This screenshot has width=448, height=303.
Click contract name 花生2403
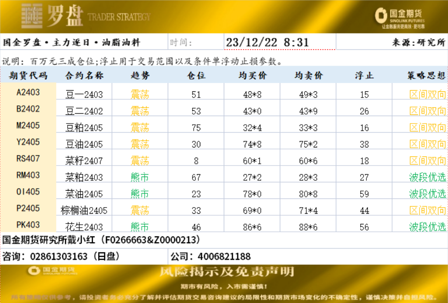click(84, 227)
